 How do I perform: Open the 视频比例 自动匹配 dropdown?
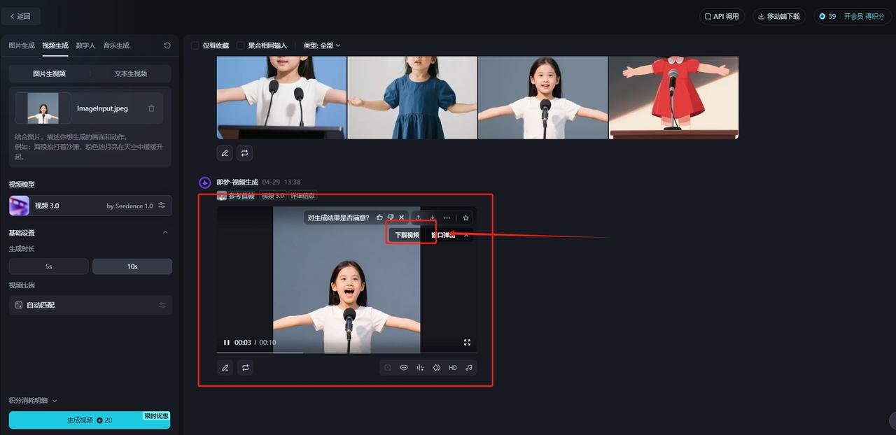[90, 305]
